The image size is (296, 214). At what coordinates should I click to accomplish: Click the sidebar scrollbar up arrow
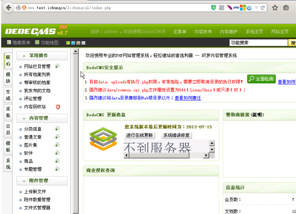coord(75,51)
